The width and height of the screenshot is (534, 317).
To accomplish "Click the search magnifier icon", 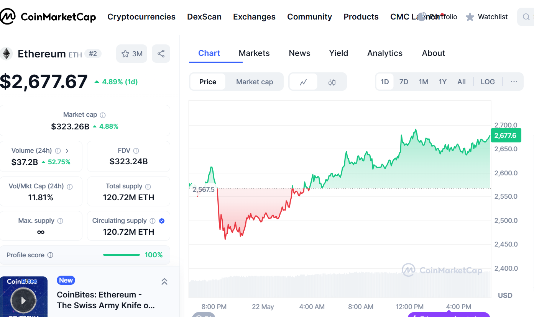I will [526, 17].
